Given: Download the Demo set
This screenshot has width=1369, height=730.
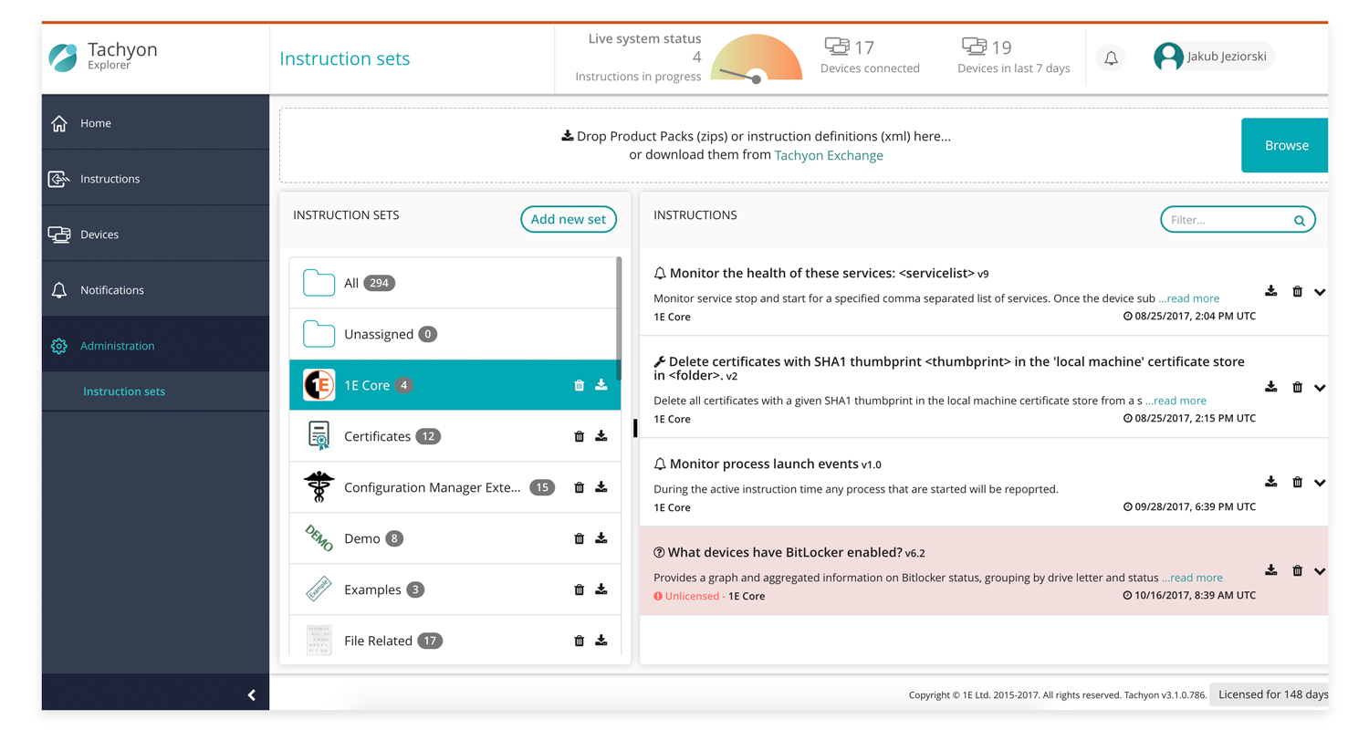Looking at the screenshot, I should (601, 538).
